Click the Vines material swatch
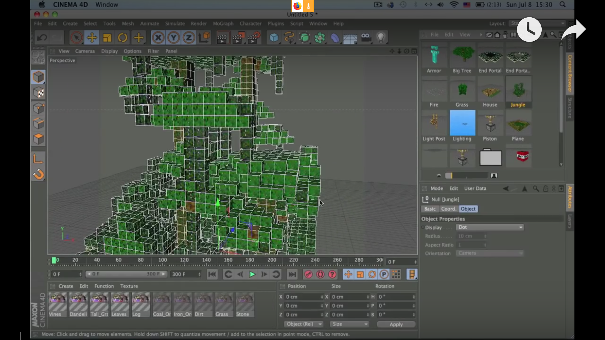 58,305
